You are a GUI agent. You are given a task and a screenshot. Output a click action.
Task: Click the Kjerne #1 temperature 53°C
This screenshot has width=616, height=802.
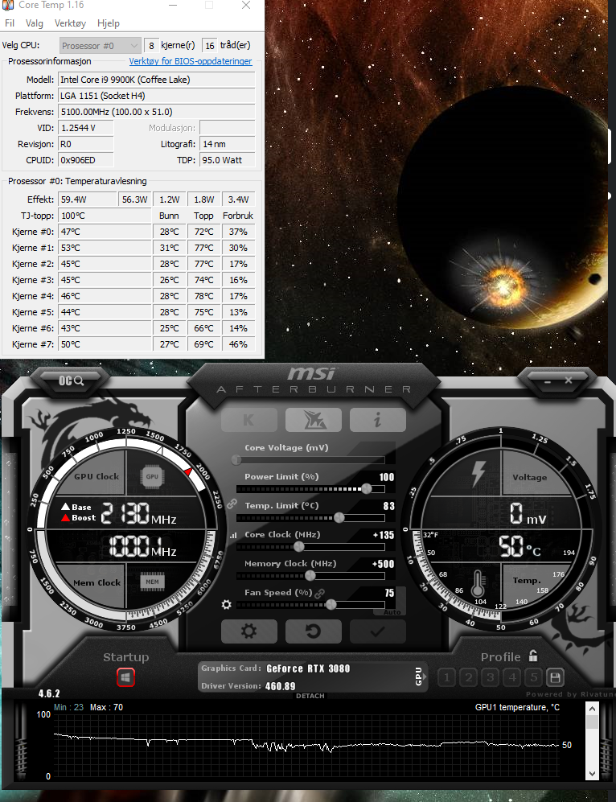coord(105,248)
